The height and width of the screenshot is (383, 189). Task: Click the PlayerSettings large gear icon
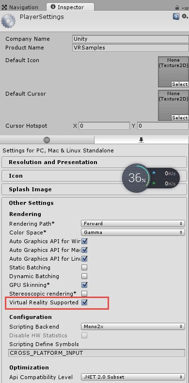(8, 21)
